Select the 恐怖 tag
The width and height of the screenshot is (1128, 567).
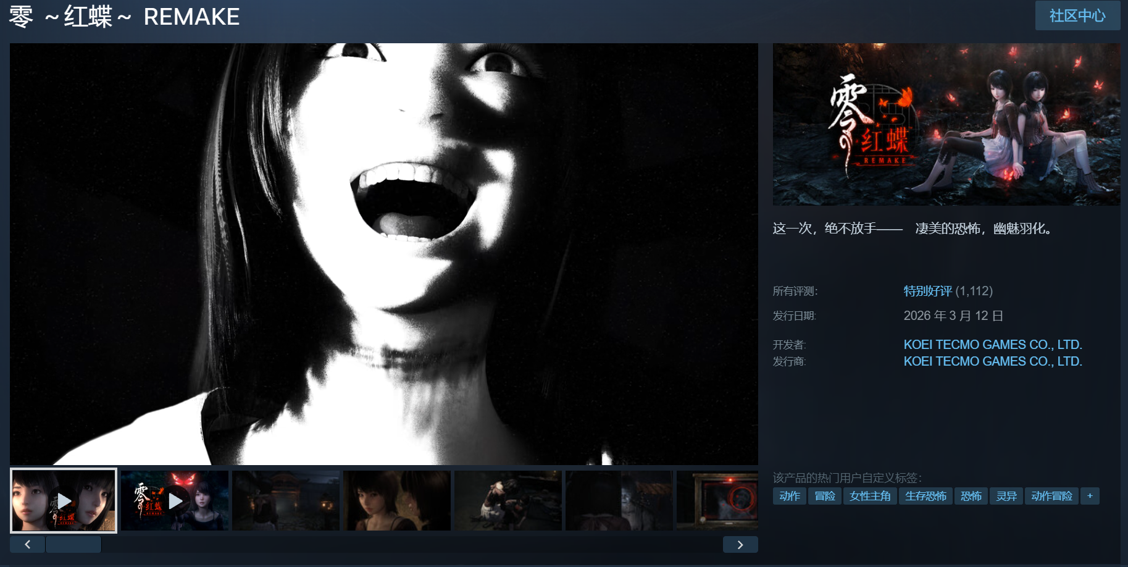click(971, 496)
